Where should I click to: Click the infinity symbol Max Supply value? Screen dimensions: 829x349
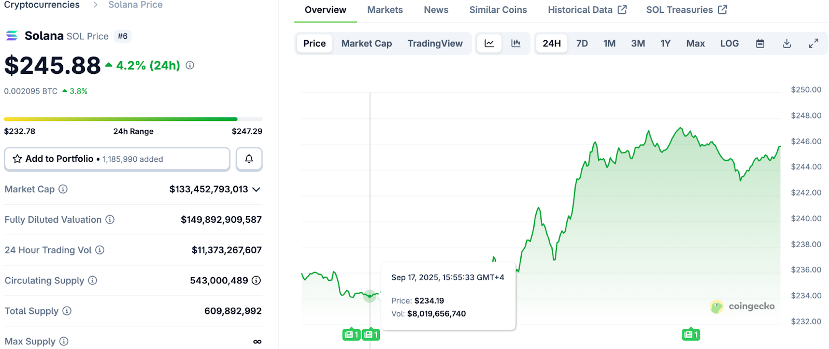[x=257, y=342]
